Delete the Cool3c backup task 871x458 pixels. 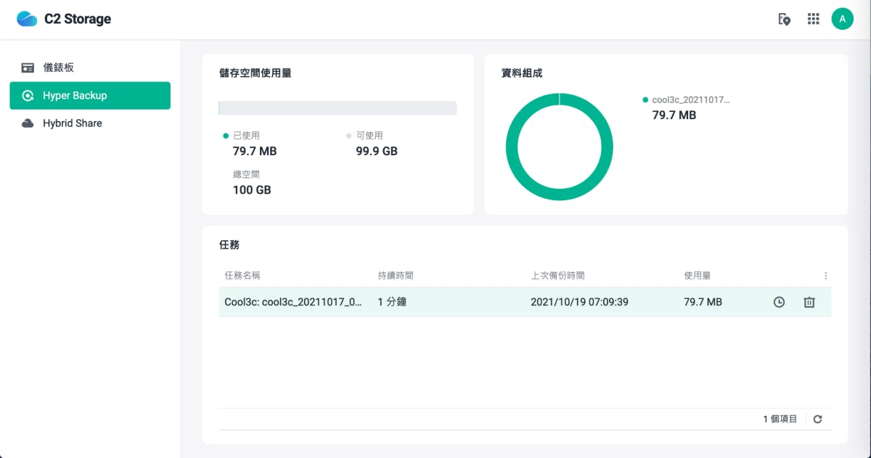coord(809,302)
